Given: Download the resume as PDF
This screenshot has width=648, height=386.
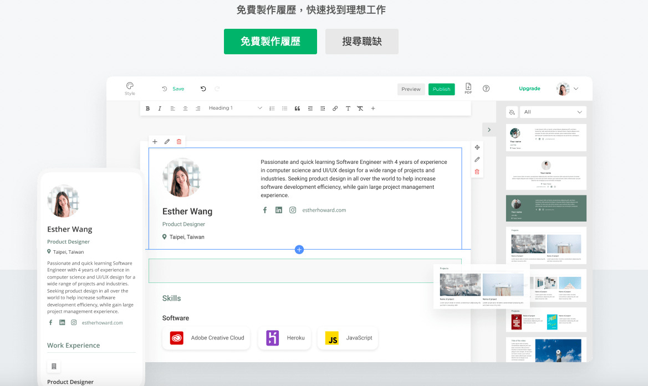Looking at the screenshot, I should pyautogui.click(x=468, y=89).
